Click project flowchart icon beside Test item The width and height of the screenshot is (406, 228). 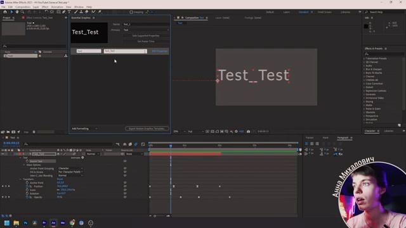(66, 56)
